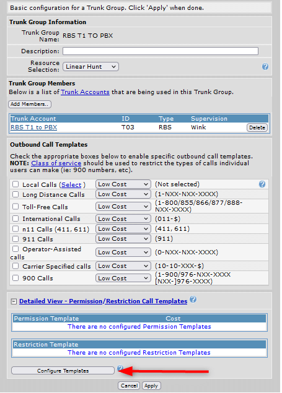Image resolution: width=282 pixels, height=393 pixels.
Task: Click the T03 ID cell
Action: [x=128, y=127]
